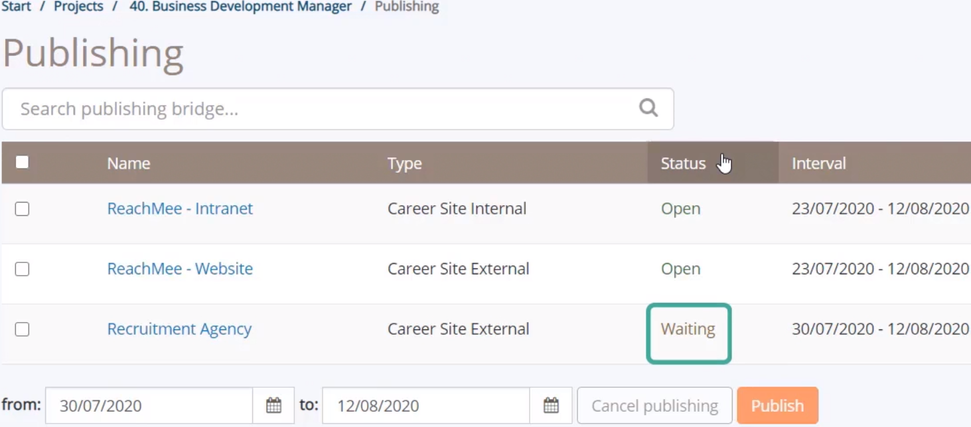Open 40. Business Development Manager breadcrumb

240,7
